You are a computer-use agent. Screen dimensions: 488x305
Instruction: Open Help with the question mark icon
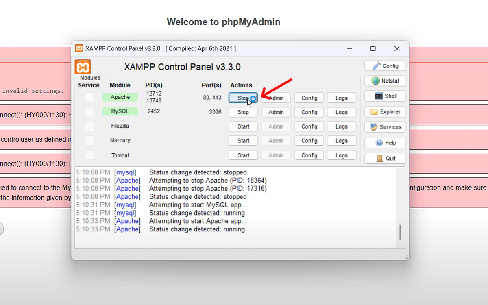[385, 143]
